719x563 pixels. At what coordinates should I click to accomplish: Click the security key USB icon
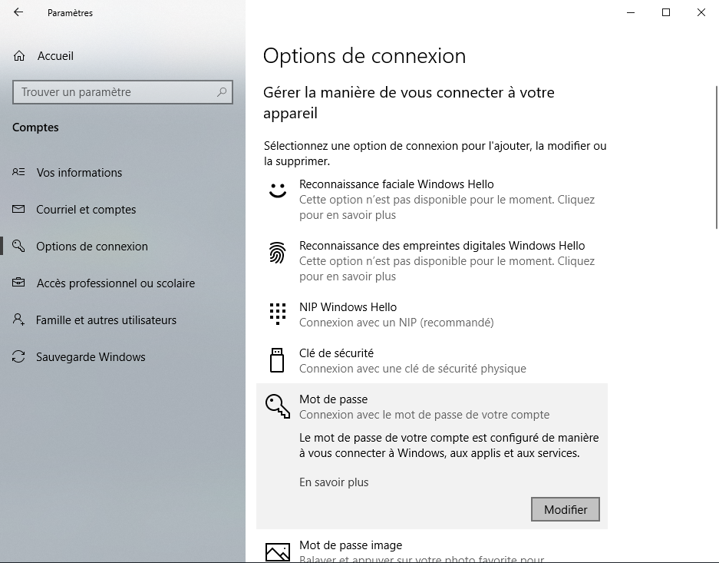pyautogui.click(x=277, y=360)
